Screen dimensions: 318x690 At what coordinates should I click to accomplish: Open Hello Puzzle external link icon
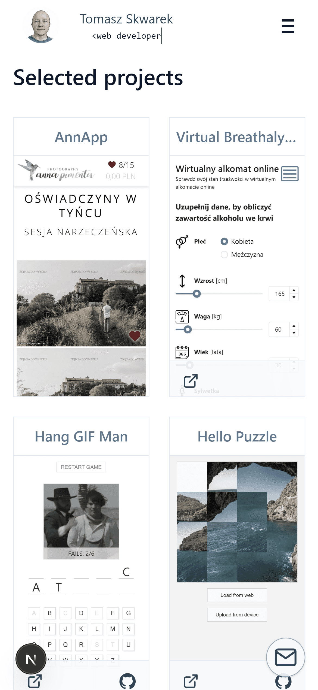pyautogui.click(x=191, y=681)
